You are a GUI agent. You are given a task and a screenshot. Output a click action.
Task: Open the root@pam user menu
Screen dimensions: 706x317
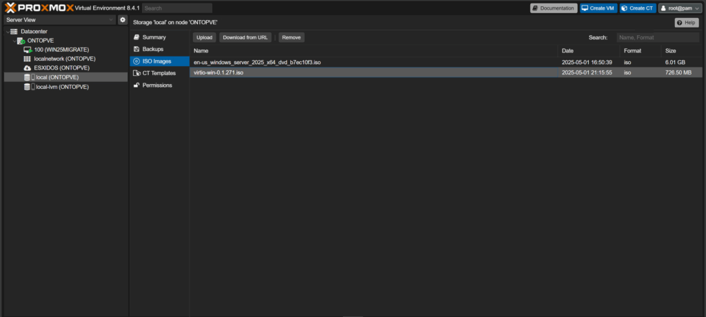point(680,8)
